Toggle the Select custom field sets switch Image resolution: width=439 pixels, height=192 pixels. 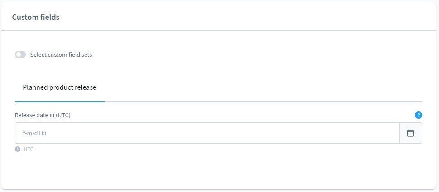pos(20,55)
